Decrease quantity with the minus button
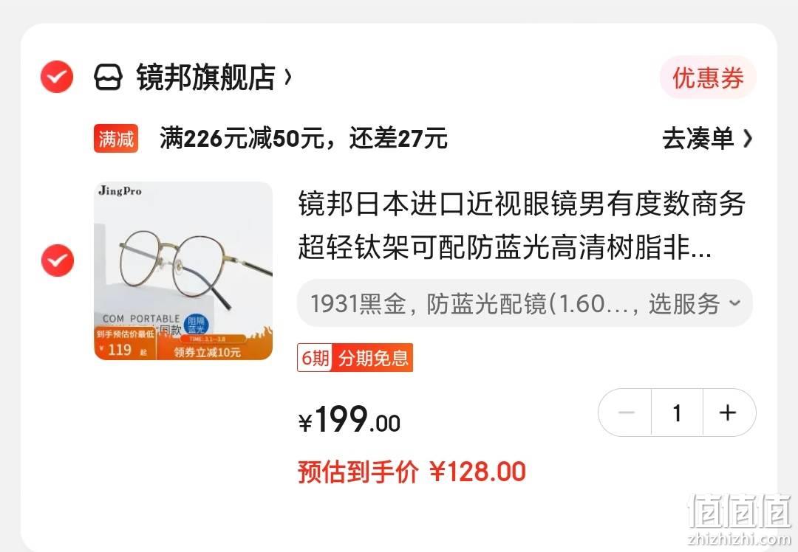798x552 pixels. pos(626,413)
